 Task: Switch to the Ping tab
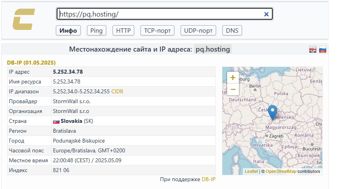click(96, 30)
